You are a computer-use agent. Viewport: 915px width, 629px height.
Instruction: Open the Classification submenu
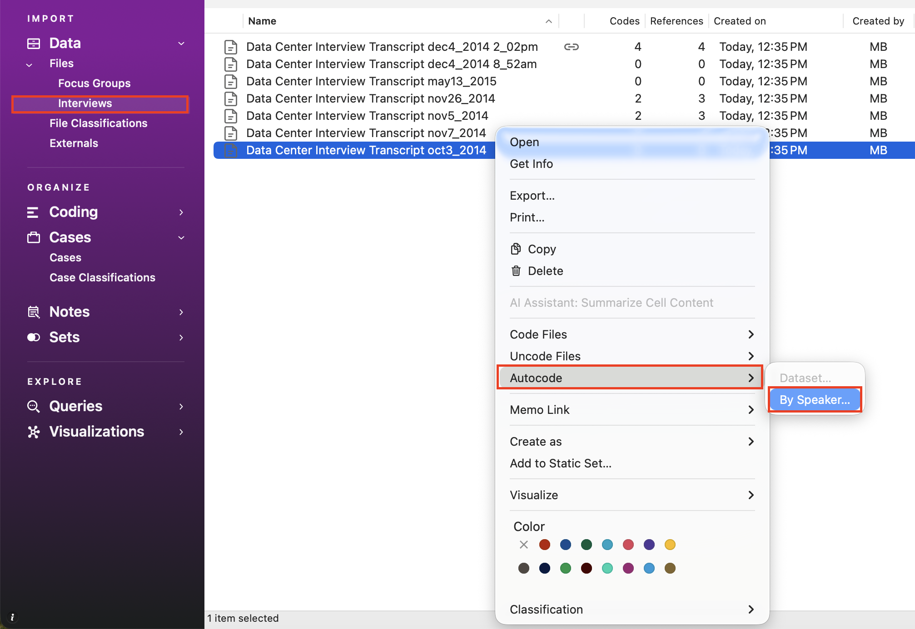632,609
